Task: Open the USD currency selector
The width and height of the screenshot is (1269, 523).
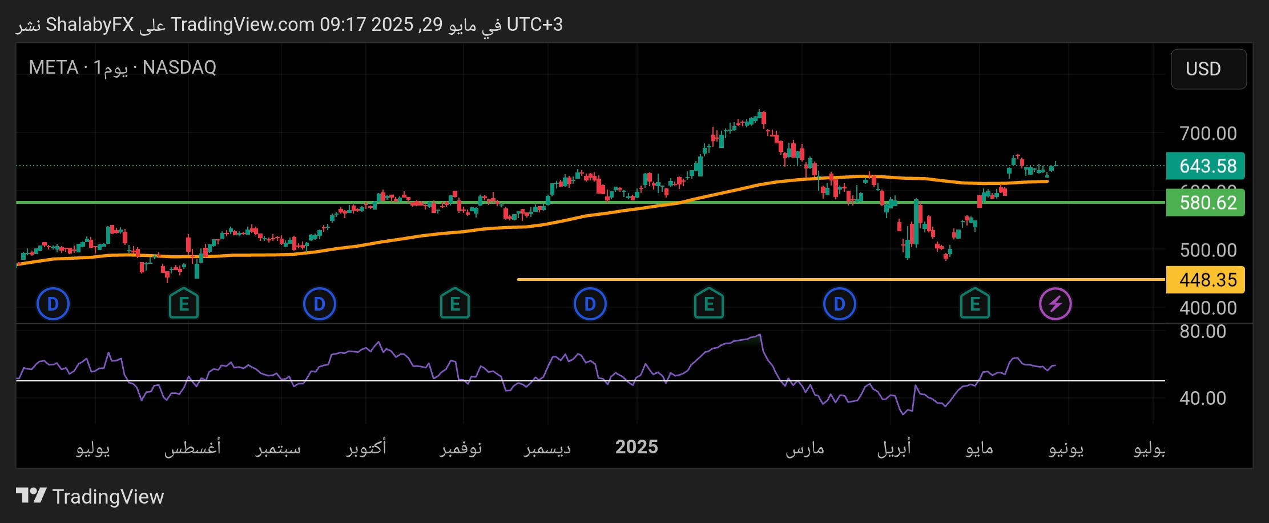Action: (1208, 69)
